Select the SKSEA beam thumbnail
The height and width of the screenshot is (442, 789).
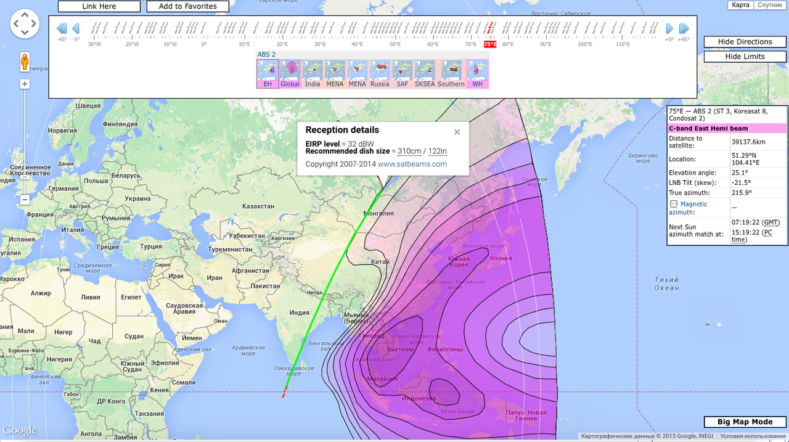(425, 74)
